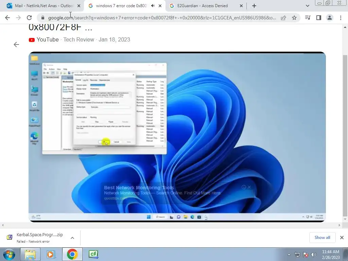Open the Action Center flag icon
348x261 pixels.
[x=306, y=255]
